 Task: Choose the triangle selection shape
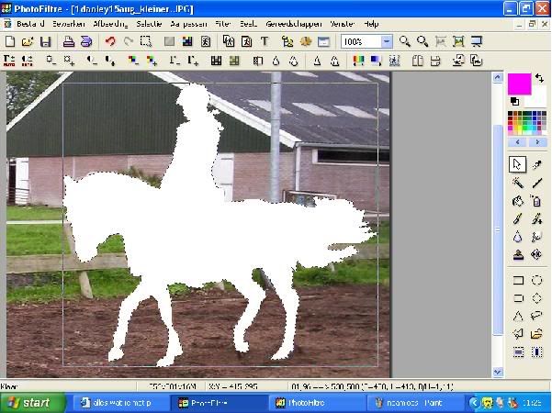pyautogui.click(x=518, y=316)
